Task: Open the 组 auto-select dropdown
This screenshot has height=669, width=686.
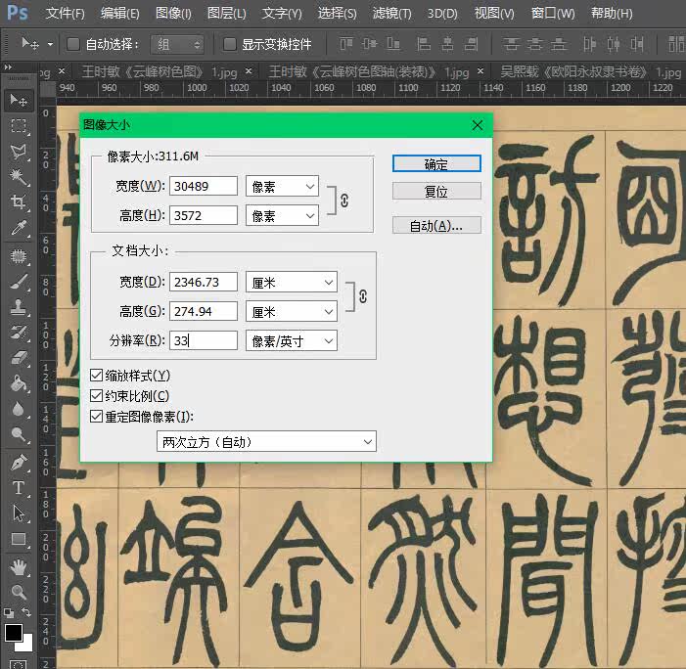Action: 177,44
